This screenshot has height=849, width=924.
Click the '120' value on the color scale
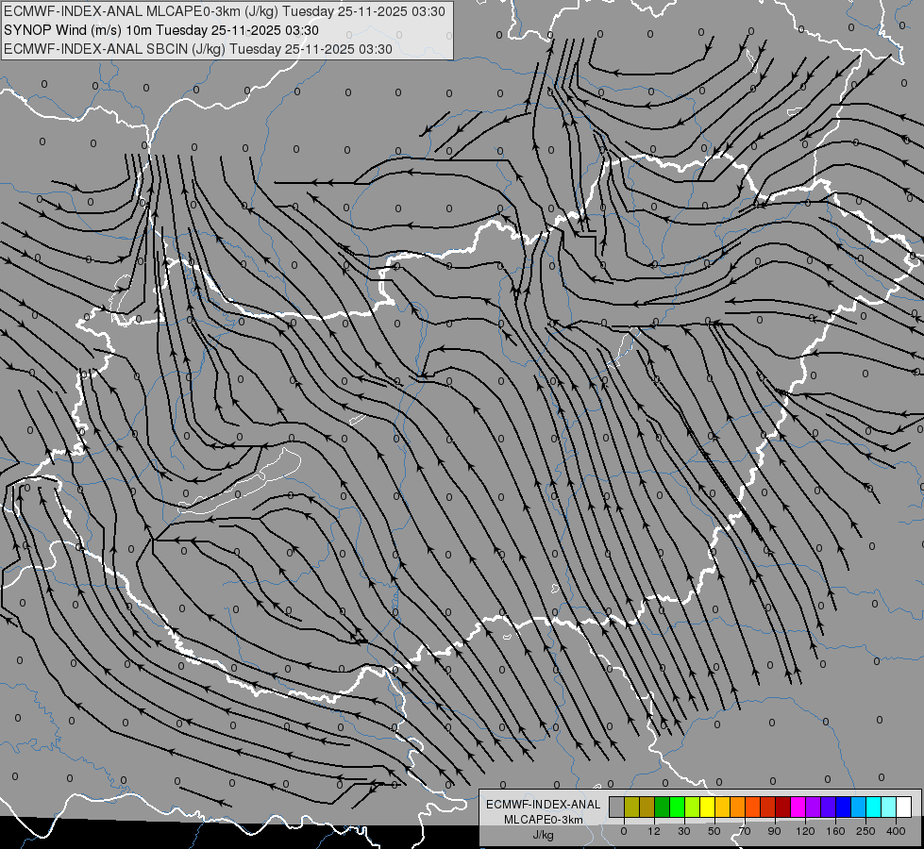[805, 831]
